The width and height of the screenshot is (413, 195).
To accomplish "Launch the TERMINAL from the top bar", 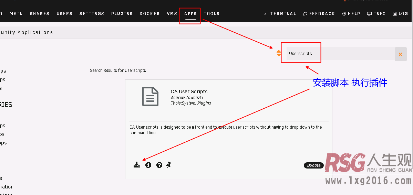I will tap(280, 14).
